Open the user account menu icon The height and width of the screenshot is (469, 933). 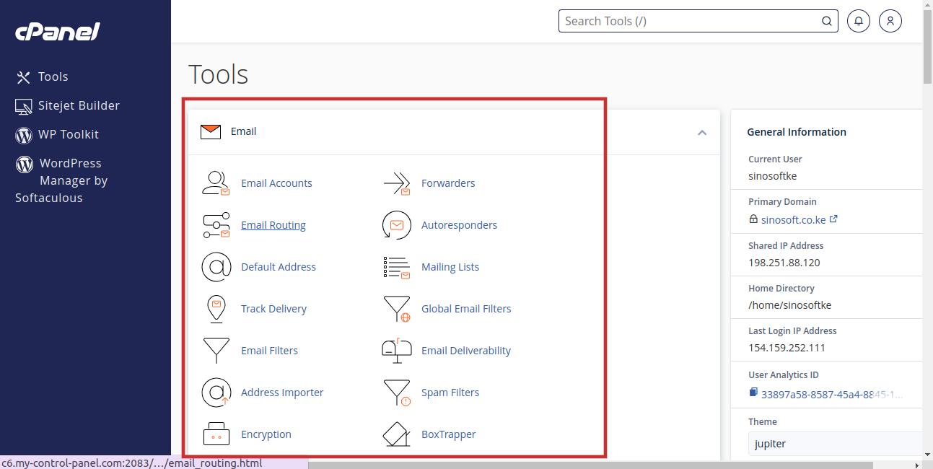coord(890,21)
